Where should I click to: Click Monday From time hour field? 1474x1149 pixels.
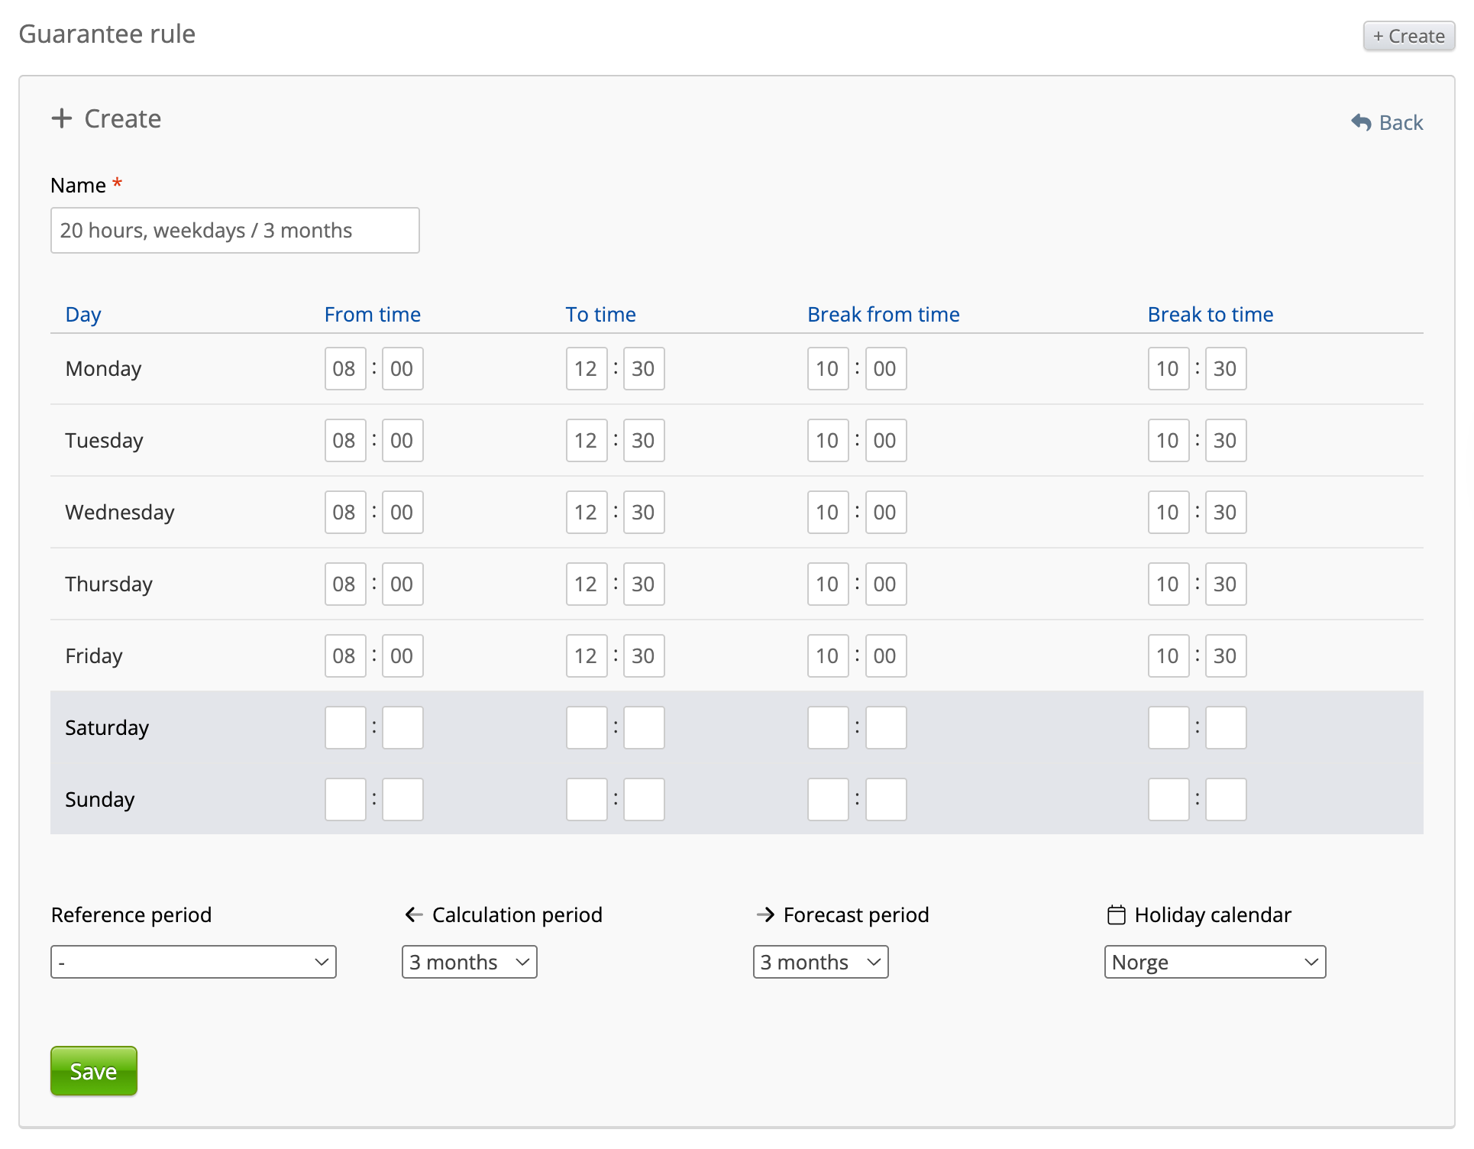coord(344,369)
